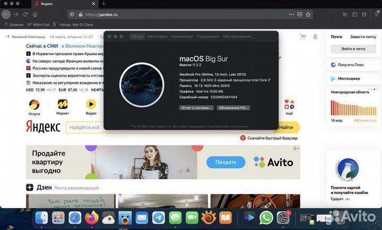Click the Отчет о системе button
The image size is (382, 230).
pyautogui.click(x=196, y=108)
